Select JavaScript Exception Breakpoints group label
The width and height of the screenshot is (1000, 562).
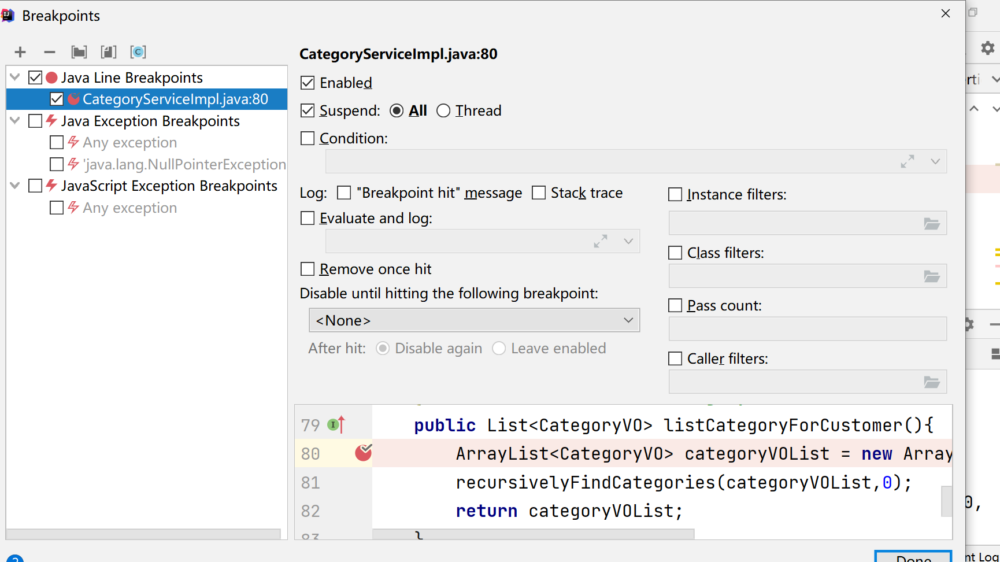tap(169, 186)
